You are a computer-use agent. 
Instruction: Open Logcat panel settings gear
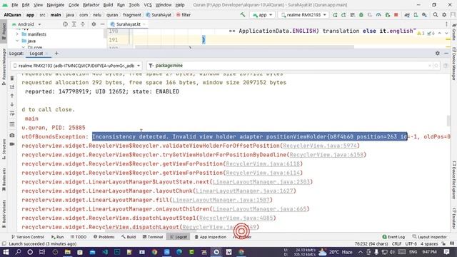click(x=438, y=54)
